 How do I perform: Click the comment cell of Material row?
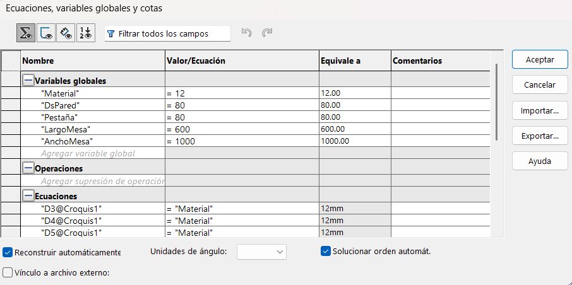440,93
